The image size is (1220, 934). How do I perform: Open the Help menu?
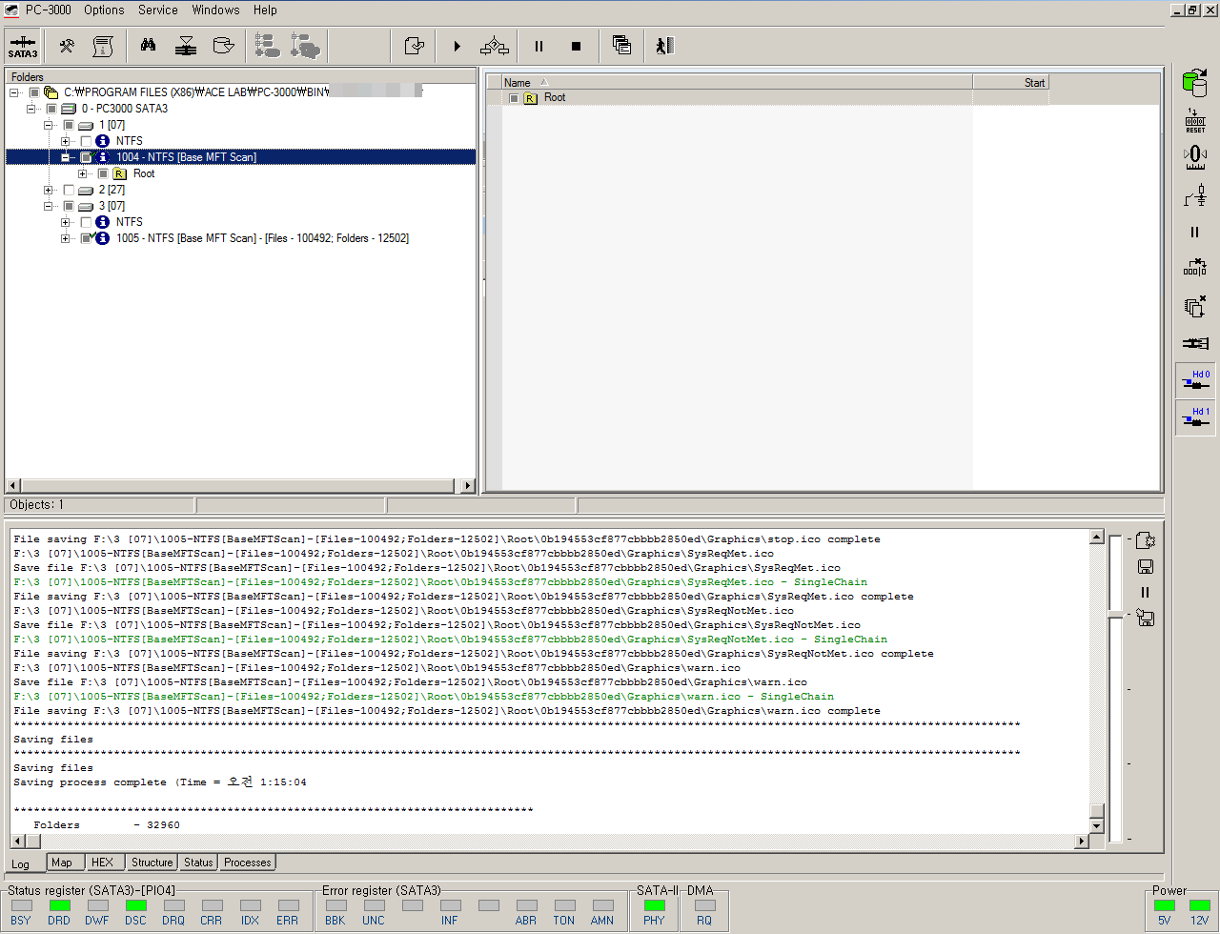click(265, 10)
